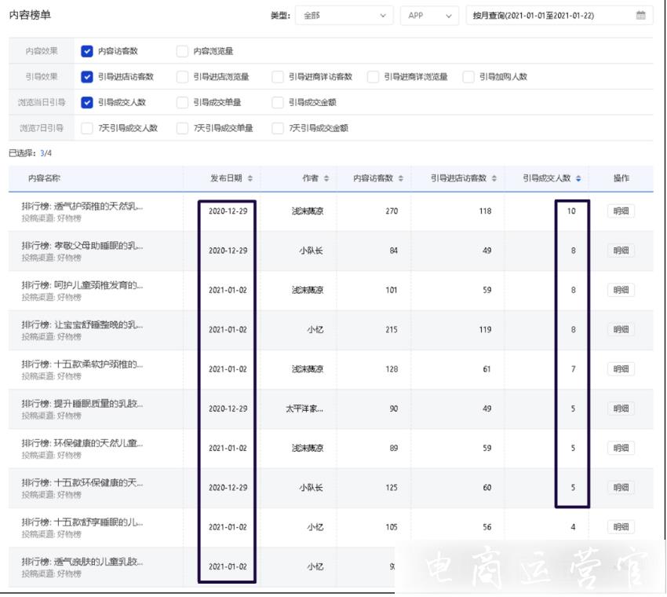Expand the APP channel dropdown
The image size is (667, 597).
(x=429, y=16)
